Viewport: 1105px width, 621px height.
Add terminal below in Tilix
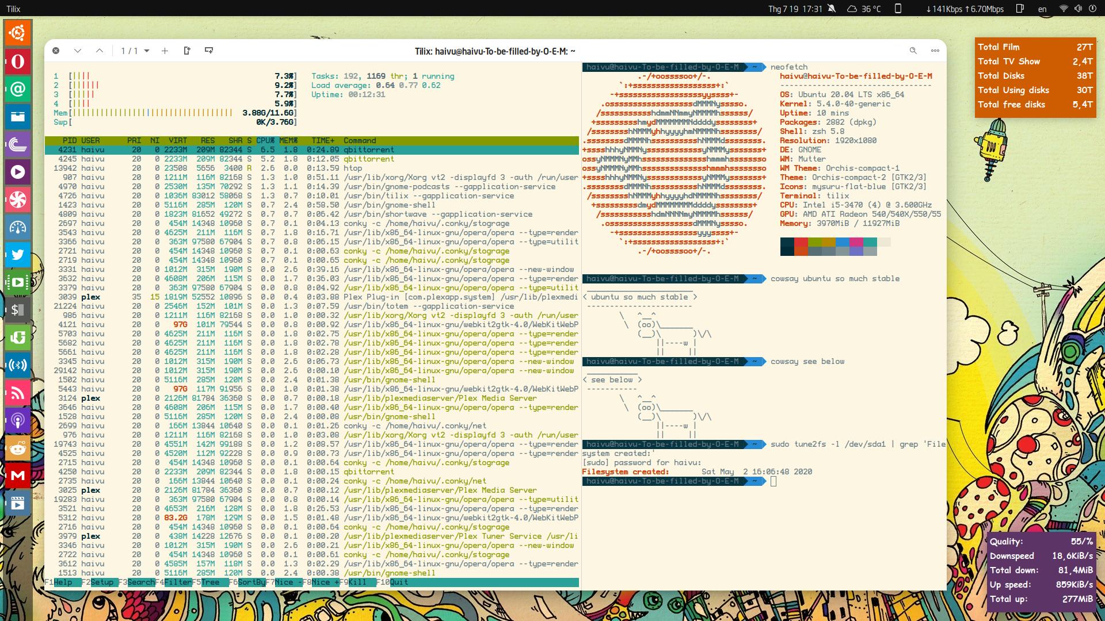tap(209, 51)
